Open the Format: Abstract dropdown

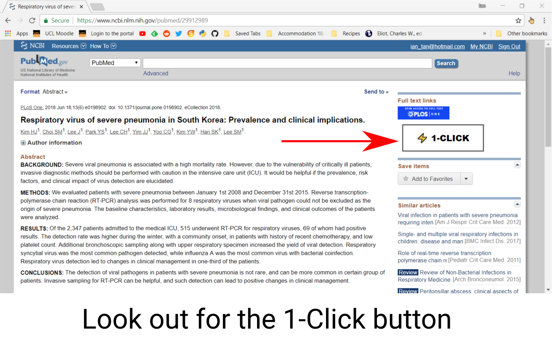click(44, 92)
